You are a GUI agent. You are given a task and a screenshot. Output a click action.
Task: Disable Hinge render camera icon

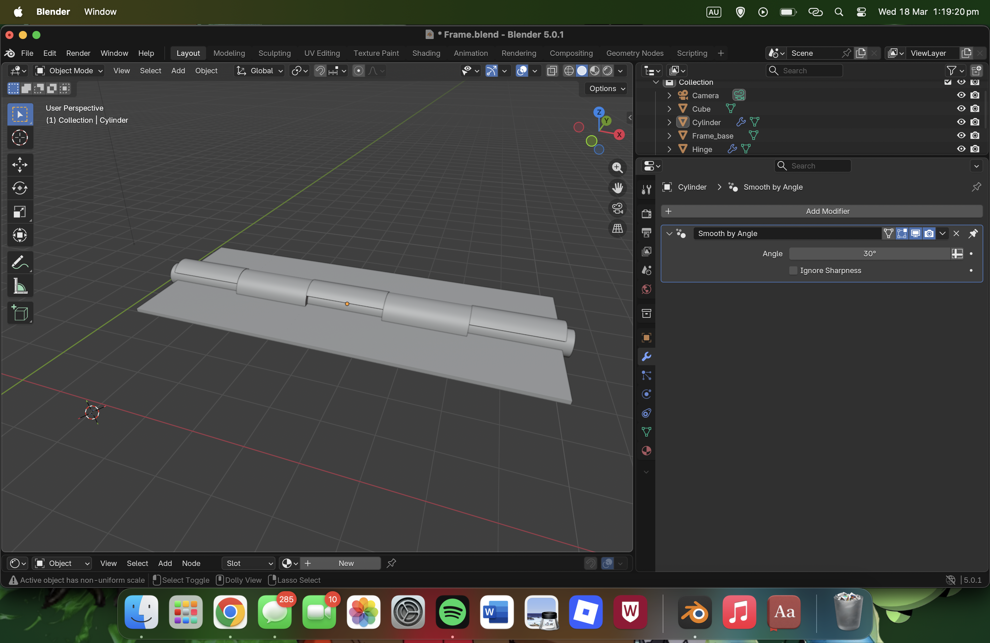click(x=975, y=149)
